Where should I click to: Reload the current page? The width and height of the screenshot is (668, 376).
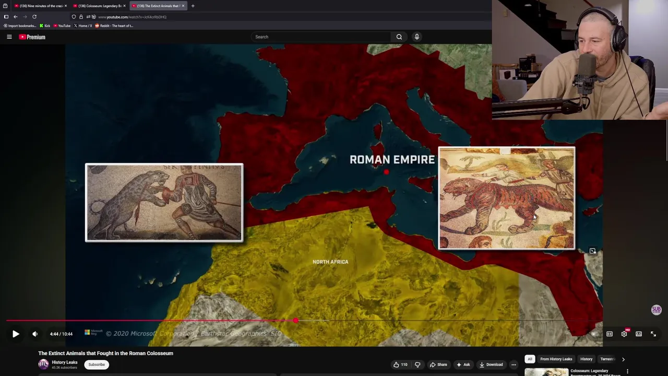pyautogui.click(x=34, y=17)
